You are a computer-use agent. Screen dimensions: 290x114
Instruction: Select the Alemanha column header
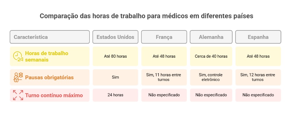click(211, 37)
